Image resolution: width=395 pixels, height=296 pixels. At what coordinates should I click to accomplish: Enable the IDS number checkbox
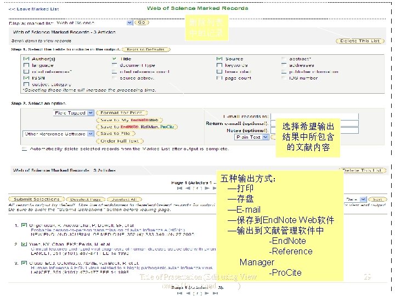(284, 78)
